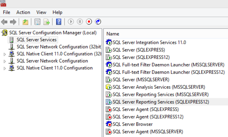The height and width of the screenshot is (137, 228).
Task: Click the Back arrow toolbar button
Action: 4,22
